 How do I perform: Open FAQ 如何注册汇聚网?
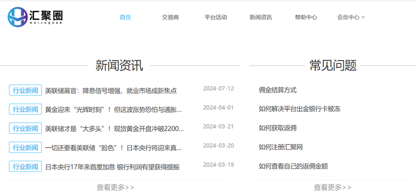tap(281, 147)
